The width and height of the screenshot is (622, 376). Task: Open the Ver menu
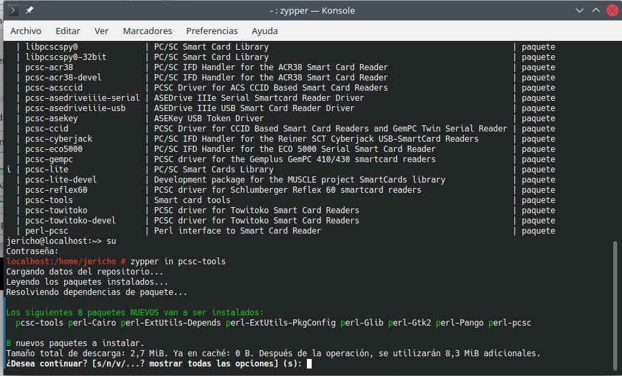click(102, 31)
